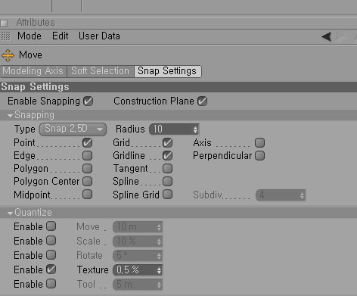Enable Spline Grid snapping checkbox

(x=167, y=195)
